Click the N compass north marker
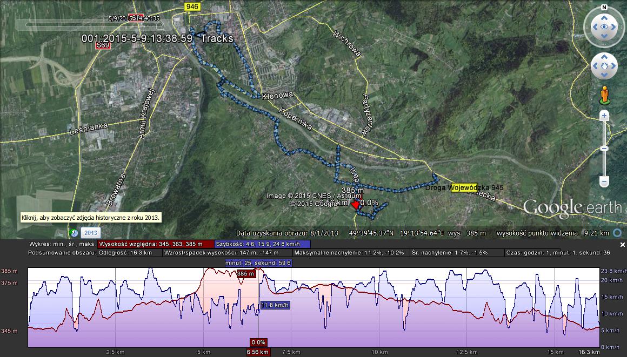This screenshot has width=627, height=357. (x=604, y=8)
